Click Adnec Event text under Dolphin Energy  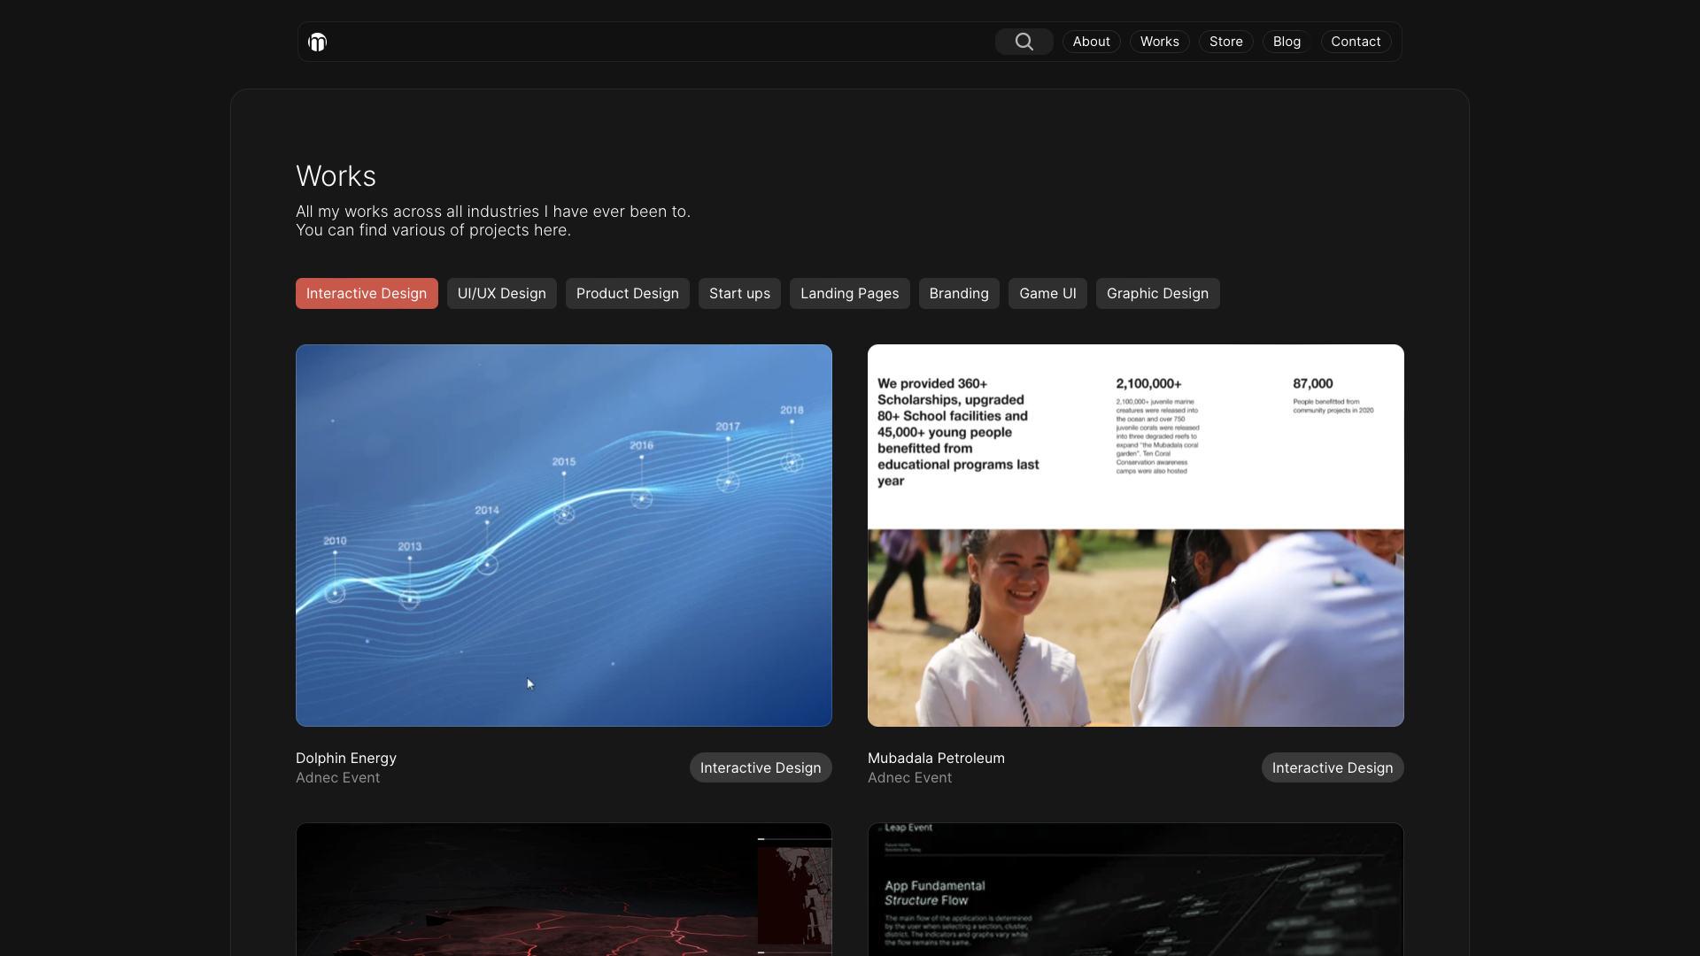coord(337,778)
